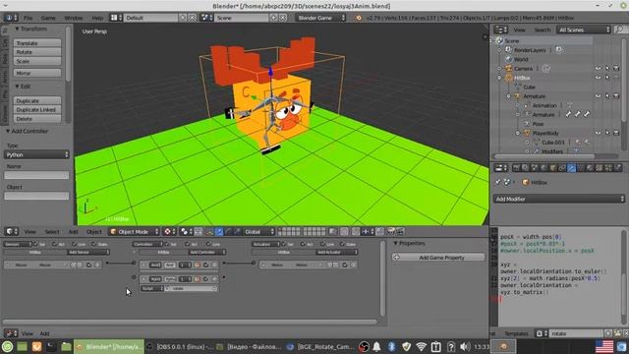Expand the PlayerBody tree item
The height and width of the screenshot is (354, 629).
(518, 133)
